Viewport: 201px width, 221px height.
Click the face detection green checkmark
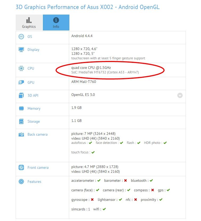pyautogui.click(x=121, y=143)
